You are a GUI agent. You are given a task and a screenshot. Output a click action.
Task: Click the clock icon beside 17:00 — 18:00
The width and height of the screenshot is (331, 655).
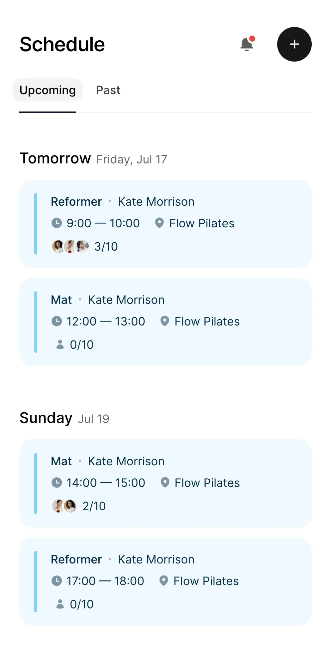click(x=57, y=581)
